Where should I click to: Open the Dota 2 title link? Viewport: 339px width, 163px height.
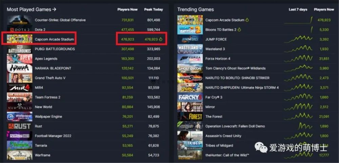pos(40,30)
